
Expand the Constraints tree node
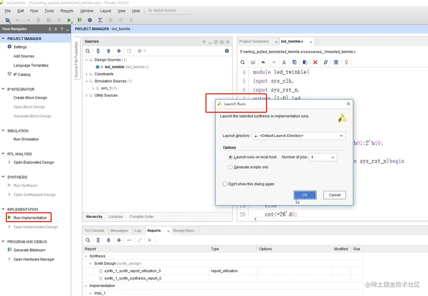click(86, 74)
